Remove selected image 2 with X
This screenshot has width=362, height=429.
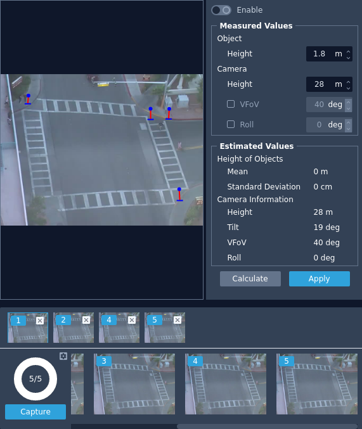coord(86,320)
